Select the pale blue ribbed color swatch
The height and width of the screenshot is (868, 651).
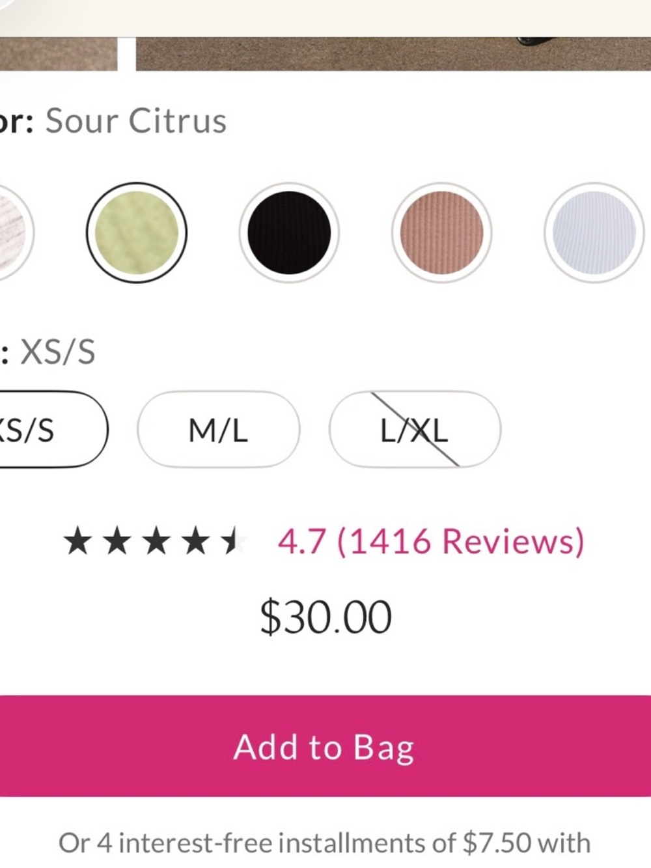pos(594,232)
